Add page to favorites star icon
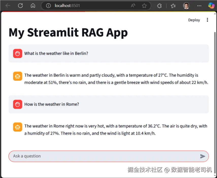Screen dimensions: 217x178 click(144, 6)
